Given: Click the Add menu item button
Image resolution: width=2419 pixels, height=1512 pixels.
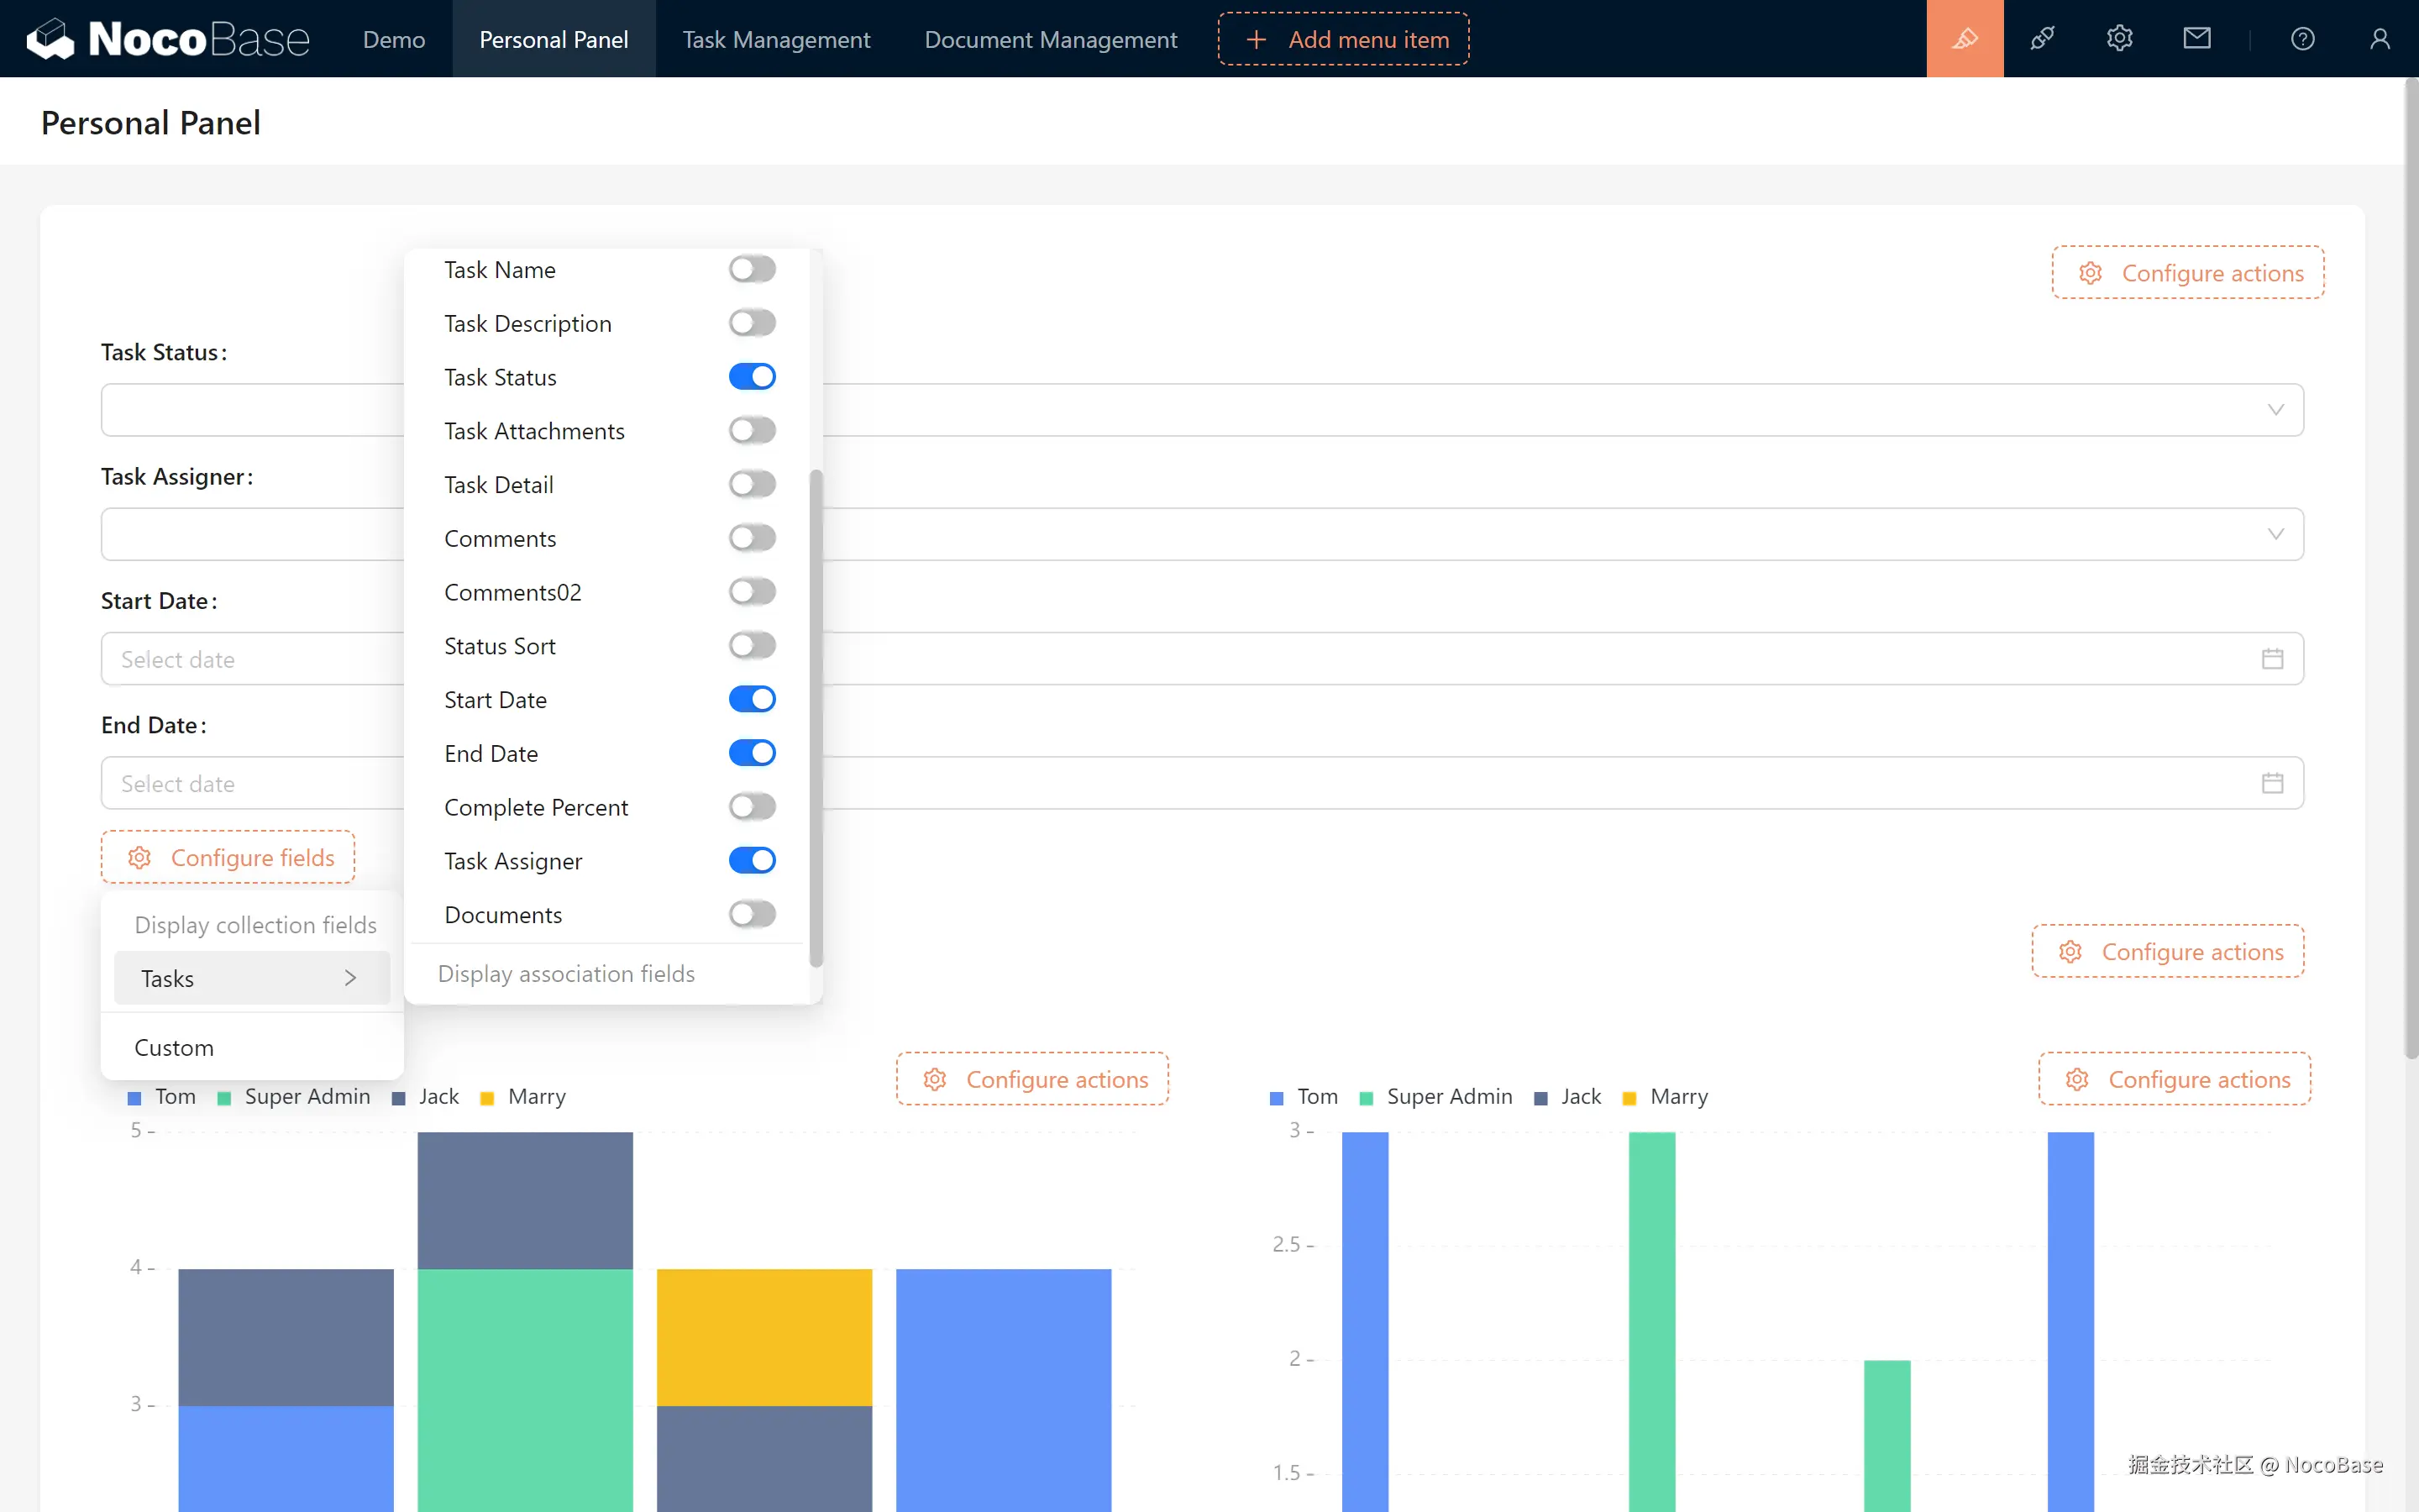Looking at the screenshot, I should click(x=1342, y=39).
